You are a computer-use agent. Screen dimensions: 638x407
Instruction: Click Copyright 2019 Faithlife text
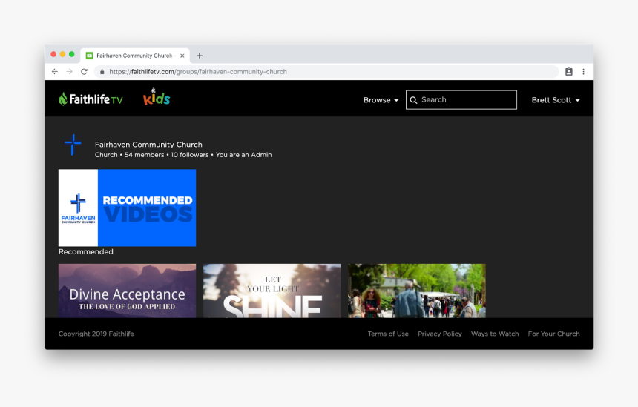96,334
